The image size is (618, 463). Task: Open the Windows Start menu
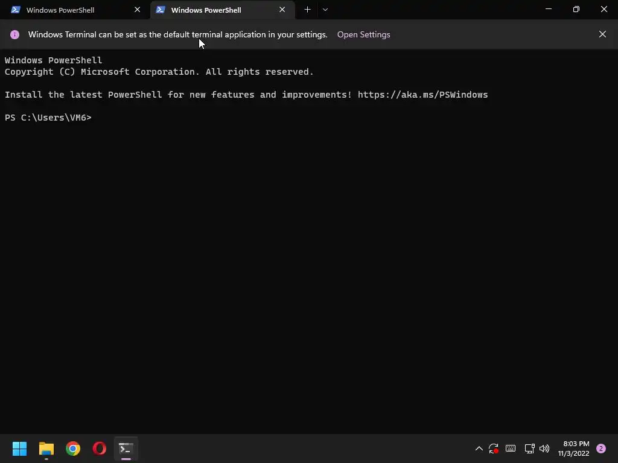tap(19, 449)
